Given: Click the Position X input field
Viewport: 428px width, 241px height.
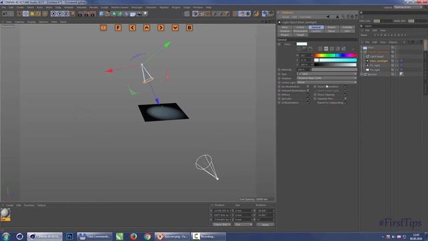Looking at the screenshot, I should tap(221, 211).
